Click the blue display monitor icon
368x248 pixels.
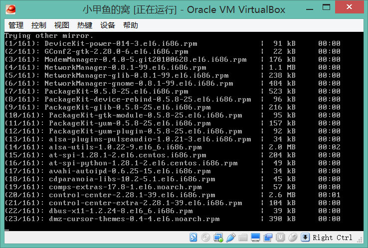pyautogui.click(x=255, y=238)
